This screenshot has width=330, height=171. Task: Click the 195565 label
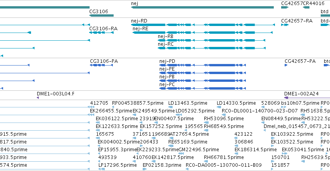[x=194, y=126]
